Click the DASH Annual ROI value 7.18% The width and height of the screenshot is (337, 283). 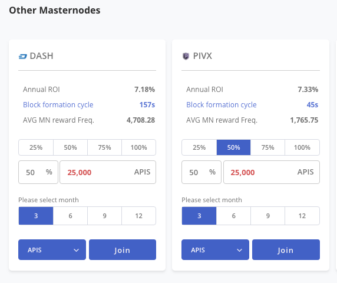[x=145, y=90]
